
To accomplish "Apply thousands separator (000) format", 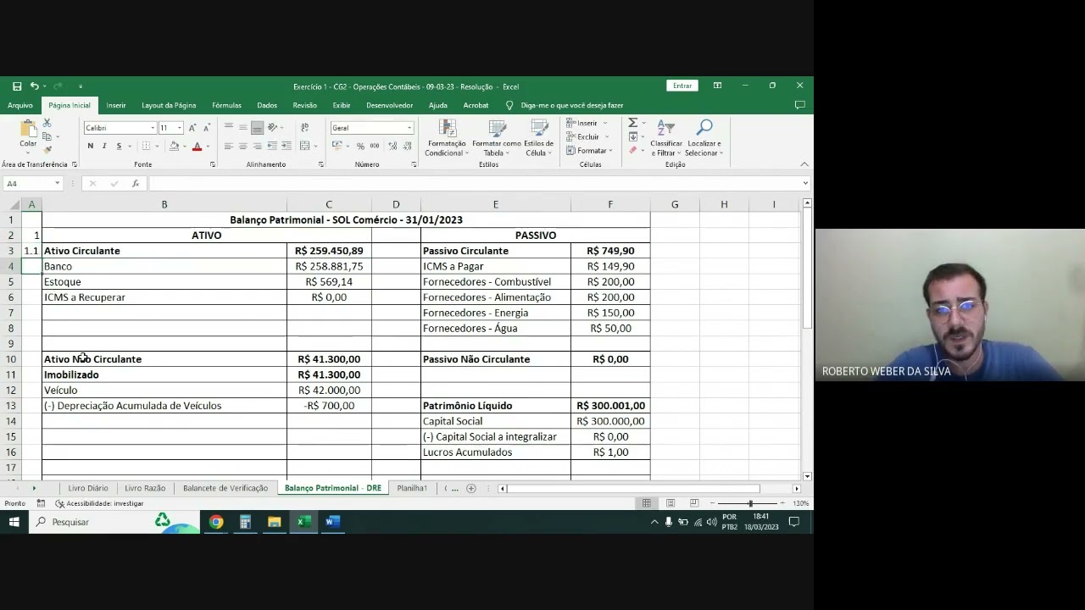I will 376,147.
